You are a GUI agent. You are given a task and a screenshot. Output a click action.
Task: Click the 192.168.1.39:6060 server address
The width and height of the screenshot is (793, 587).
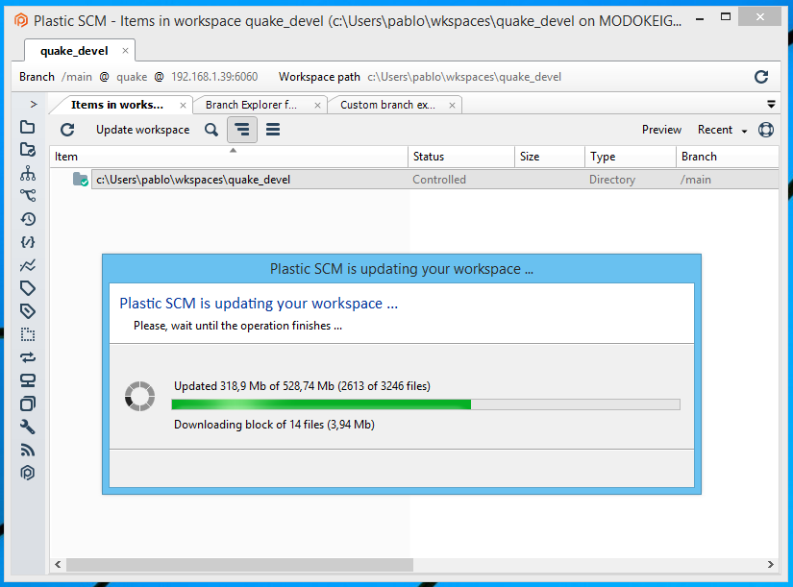pos(214,77)
